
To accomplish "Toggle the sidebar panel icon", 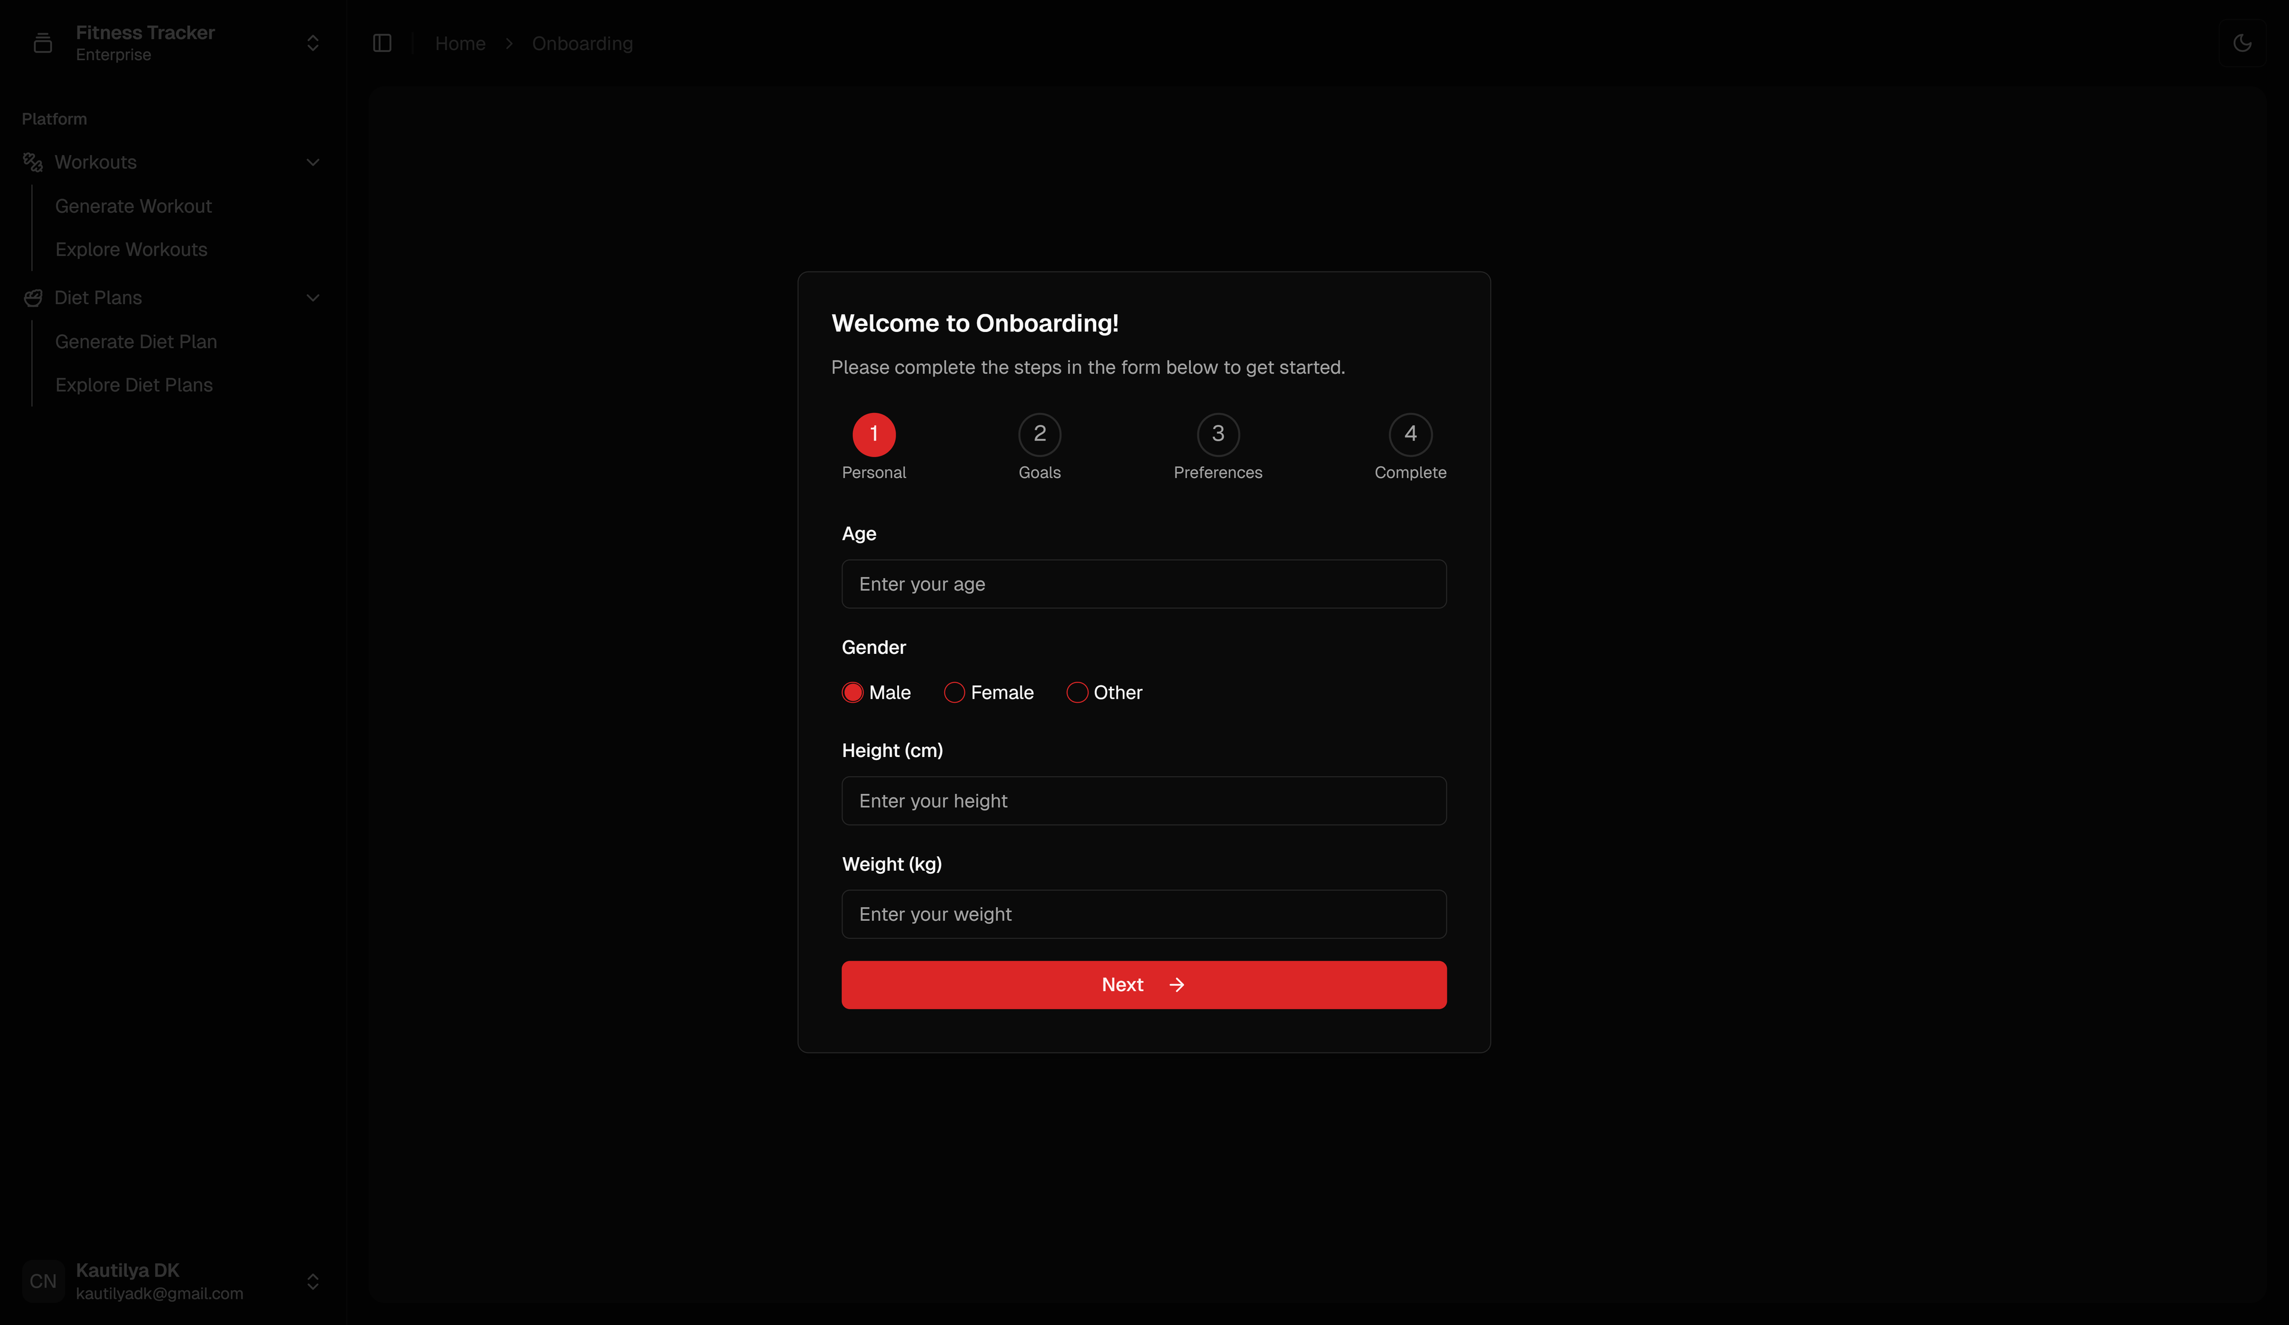I will click(381, 43).
